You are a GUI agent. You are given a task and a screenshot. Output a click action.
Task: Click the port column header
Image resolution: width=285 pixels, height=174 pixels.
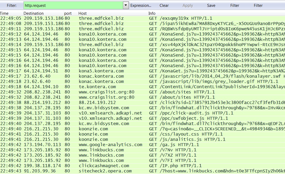68,13
